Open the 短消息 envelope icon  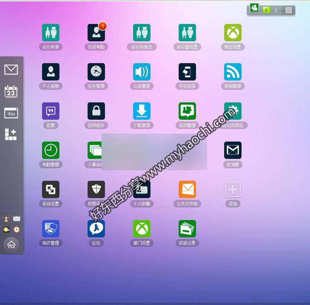[x=233, y=150]
